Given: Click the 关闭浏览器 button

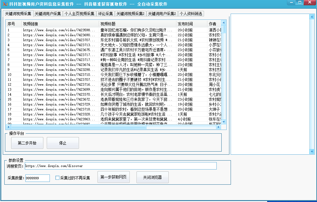Looking at the screenshot, I should [x=152, y=177].
